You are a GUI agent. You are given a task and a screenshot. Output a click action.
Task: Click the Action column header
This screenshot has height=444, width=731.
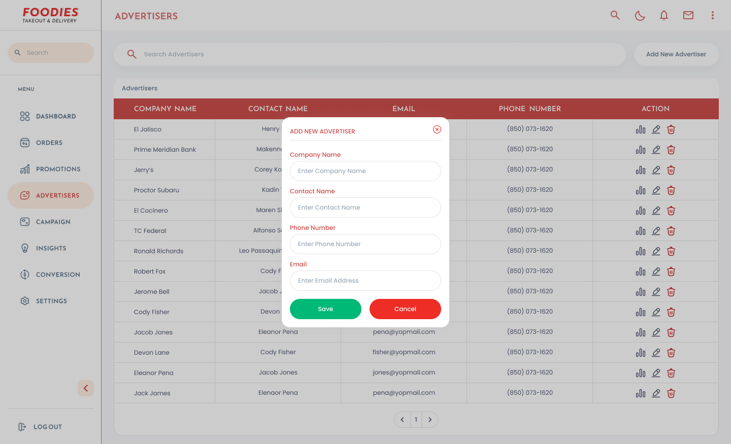pyautogui.click(x=655, y=109)
